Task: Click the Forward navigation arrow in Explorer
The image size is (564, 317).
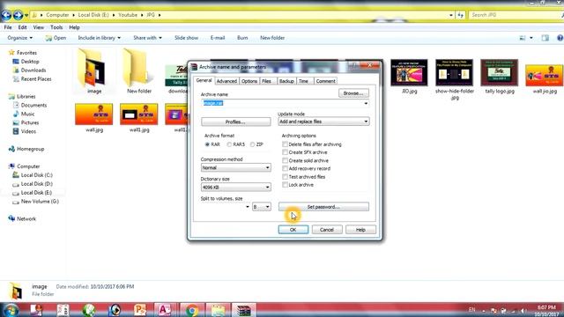Action: (x=18, y=15)
